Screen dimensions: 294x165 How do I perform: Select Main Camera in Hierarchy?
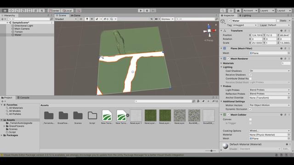click(22, 29)
